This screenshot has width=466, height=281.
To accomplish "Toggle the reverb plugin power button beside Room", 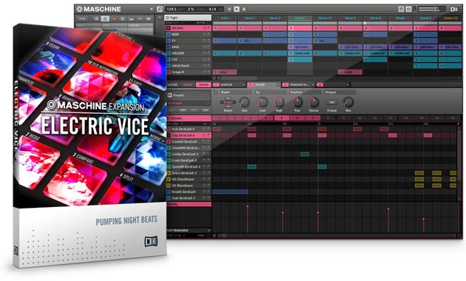I will [x=216, y=92].
